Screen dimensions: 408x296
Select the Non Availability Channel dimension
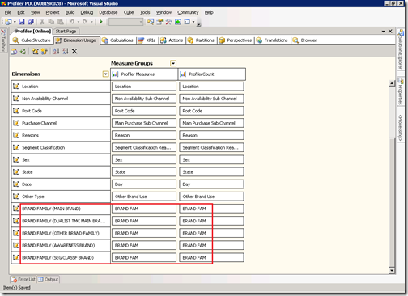pyautogui.click(x=61, y=99)
